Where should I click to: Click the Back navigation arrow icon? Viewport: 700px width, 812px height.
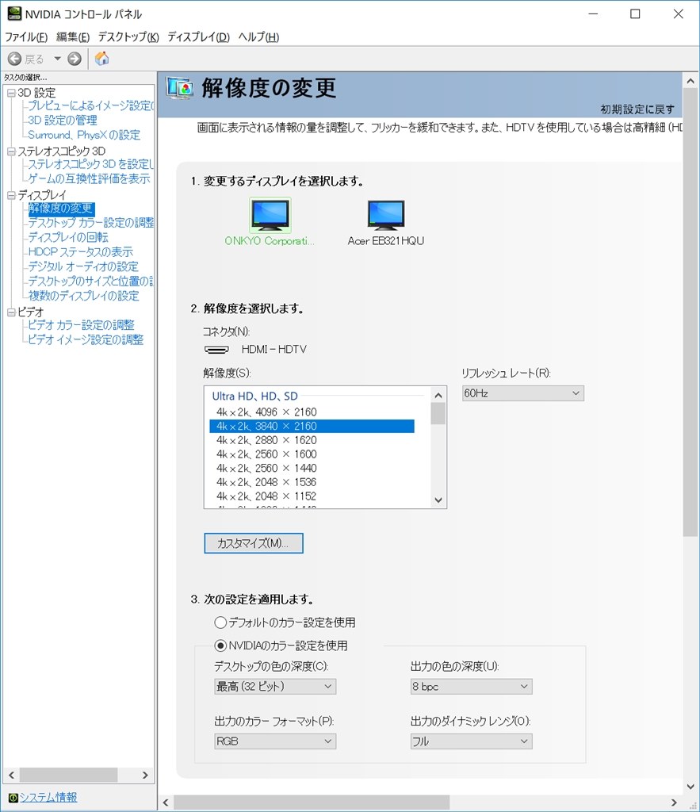14,59
